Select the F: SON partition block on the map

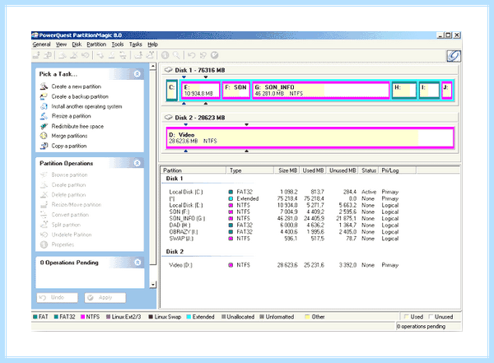(x=236, y=91)
